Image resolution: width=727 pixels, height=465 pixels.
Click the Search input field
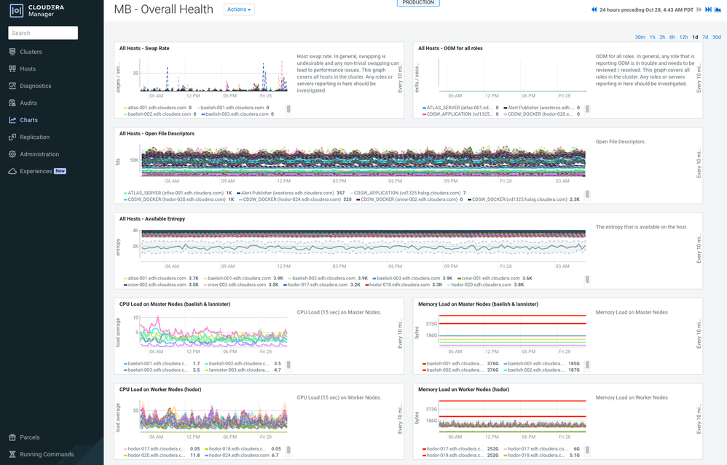click(x=43, y=33)
